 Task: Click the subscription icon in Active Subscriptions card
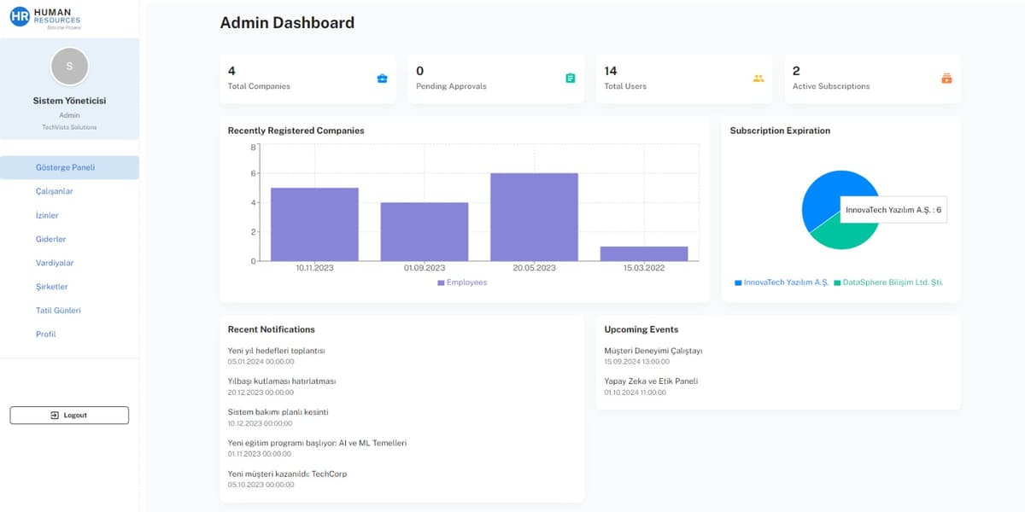[946, 79]
